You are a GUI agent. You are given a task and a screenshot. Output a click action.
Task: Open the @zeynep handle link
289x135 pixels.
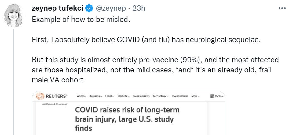(111, 9)
